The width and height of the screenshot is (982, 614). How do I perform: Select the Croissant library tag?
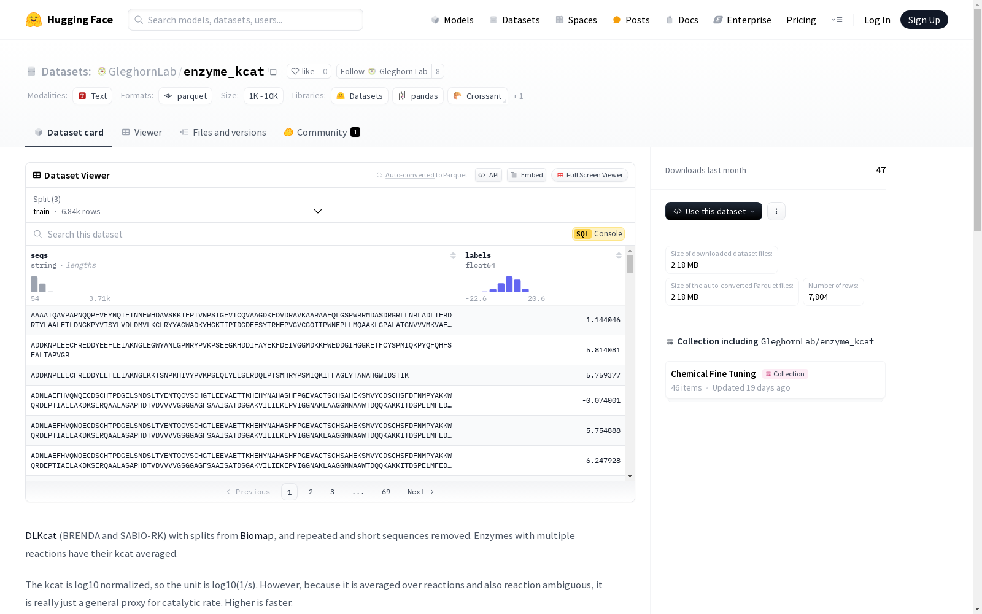click(x=477, y=96)
